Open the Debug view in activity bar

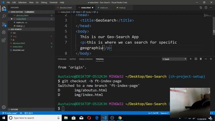pos(4,32)
